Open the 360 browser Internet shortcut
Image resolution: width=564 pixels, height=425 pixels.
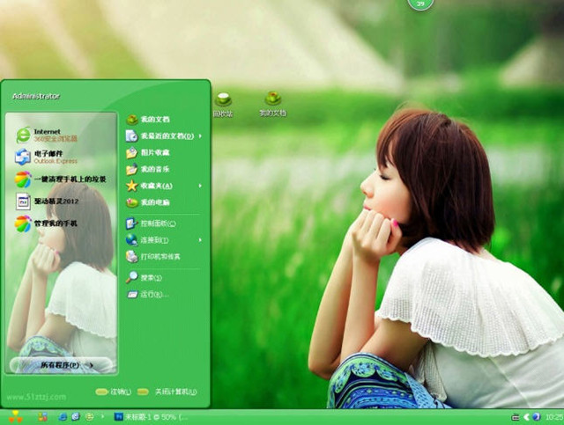coord(47,136)
